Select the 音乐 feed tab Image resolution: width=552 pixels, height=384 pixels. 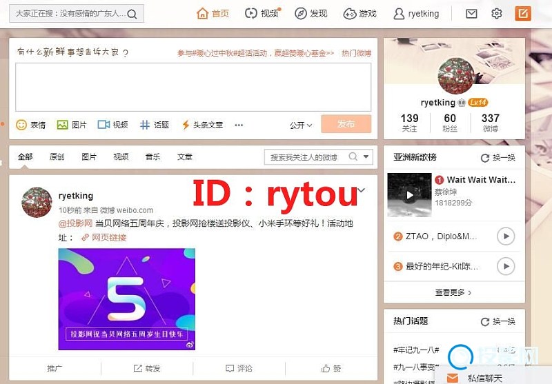click(152, 156)
